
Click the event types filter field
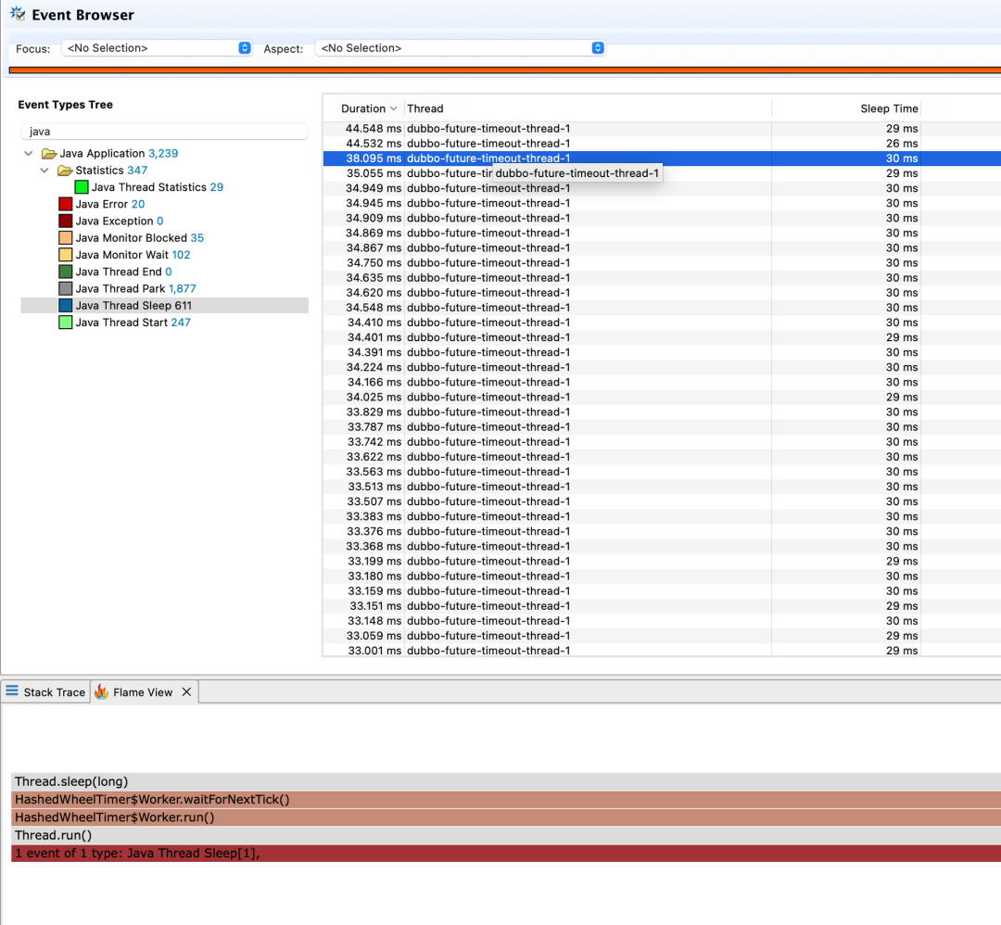[x=165, y=132]
